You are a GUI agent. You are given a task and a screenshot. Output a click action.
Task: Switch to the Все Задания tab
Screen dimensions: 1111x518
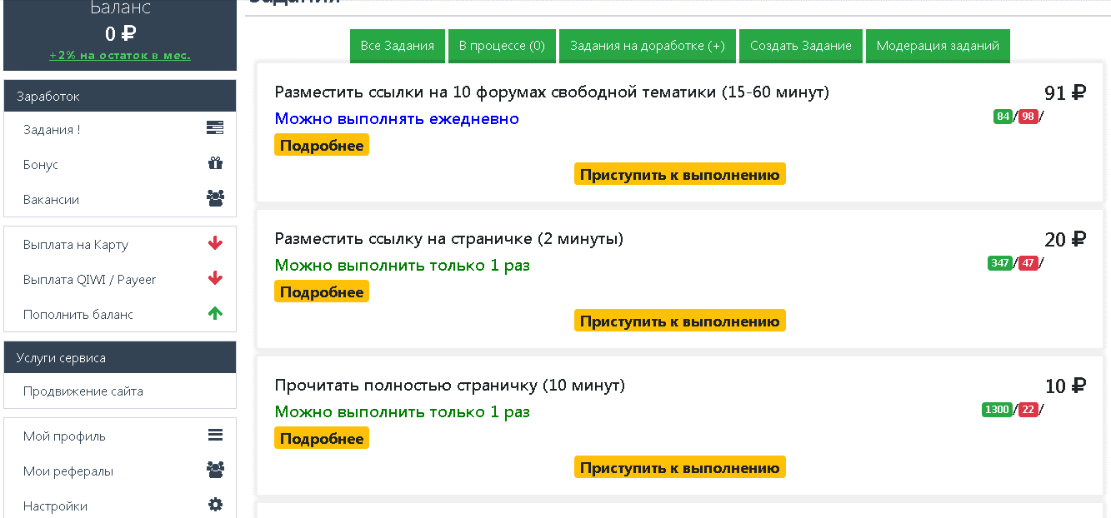pos(397,46)
